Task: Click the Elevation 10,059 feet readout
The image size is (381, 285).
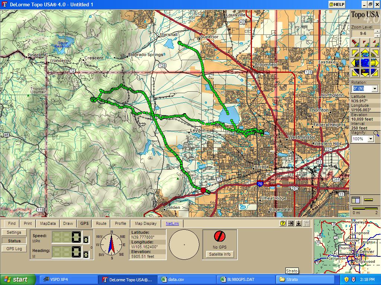Action: click(x=362, y=119)
